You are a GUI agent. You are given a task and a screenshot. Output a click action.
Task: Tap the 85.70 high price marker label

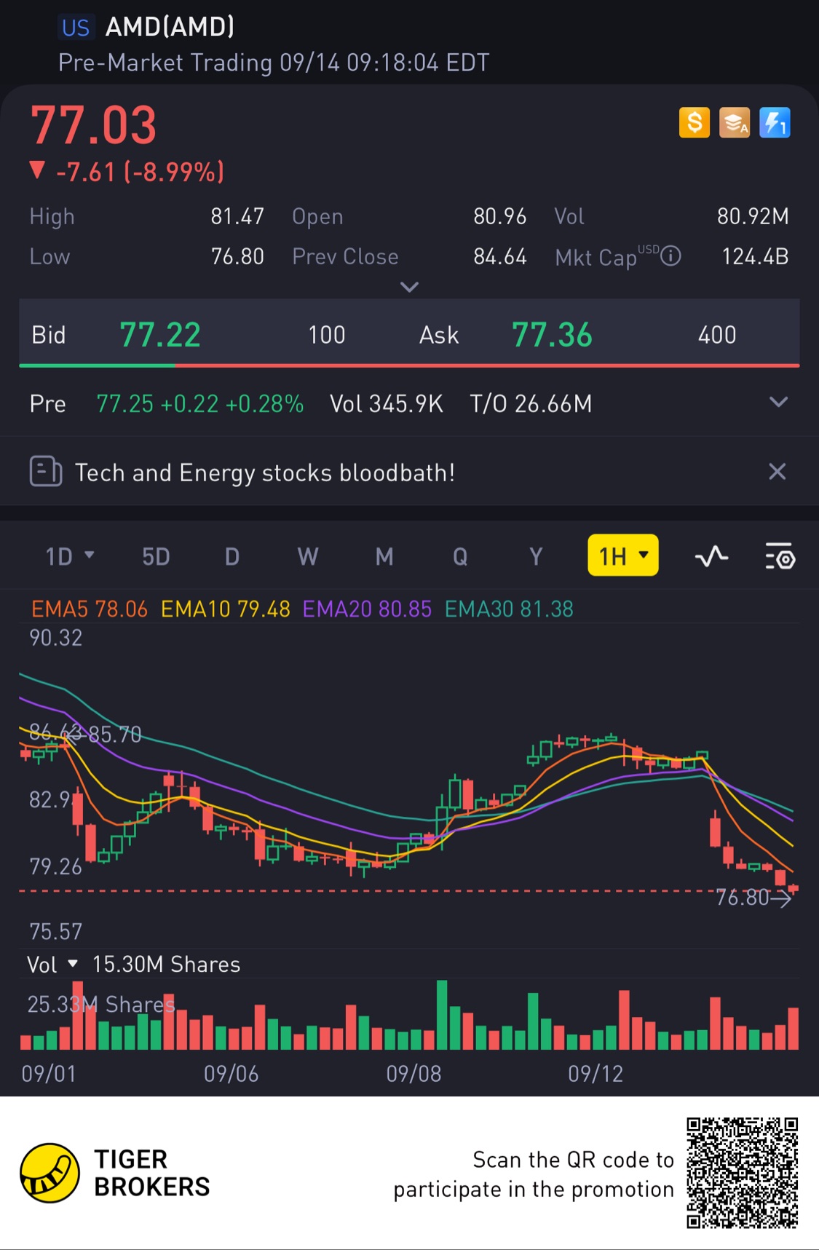(x=114, y=735)
